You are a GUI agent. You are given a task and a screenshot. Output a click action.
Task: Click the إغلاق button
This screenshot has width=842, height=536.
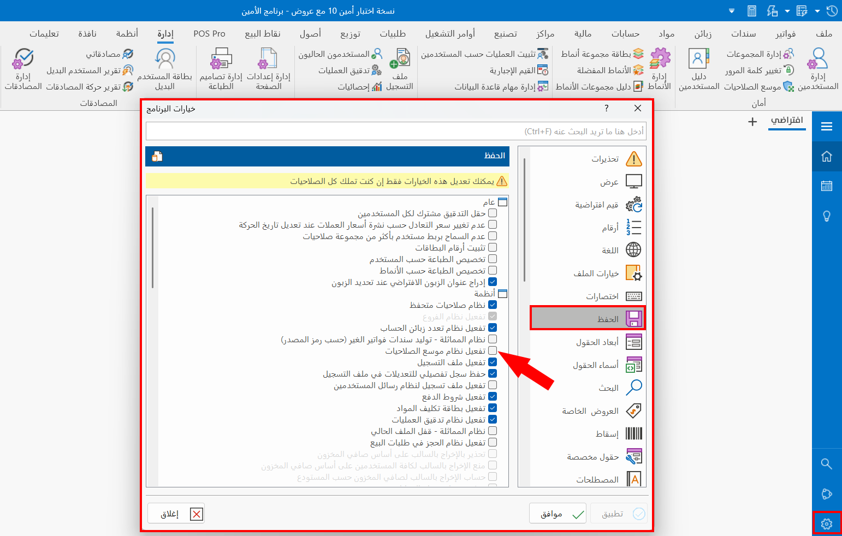pyautogui.click(x=176, y=513)
